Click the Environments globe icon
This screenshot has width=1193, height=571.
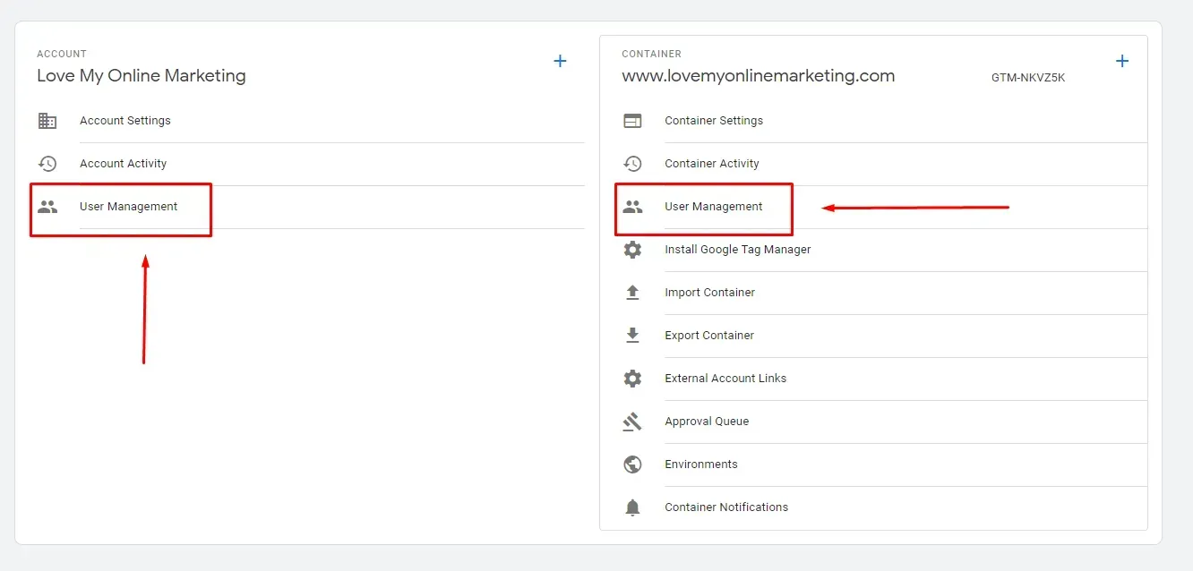[x=632, y=464]
